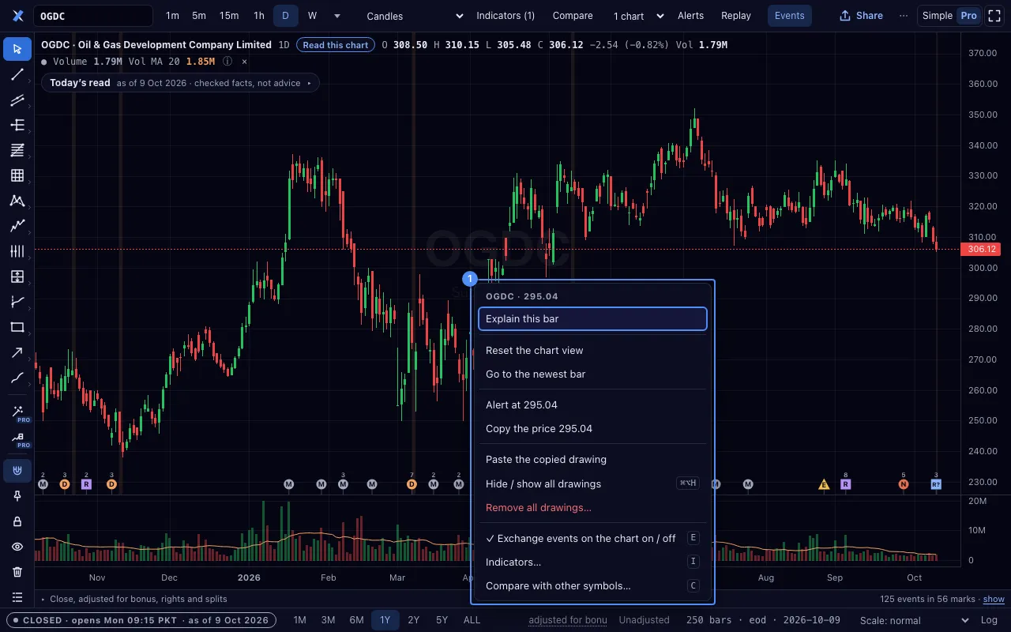Open the magic wand PRO tool

tap(17, 412)
